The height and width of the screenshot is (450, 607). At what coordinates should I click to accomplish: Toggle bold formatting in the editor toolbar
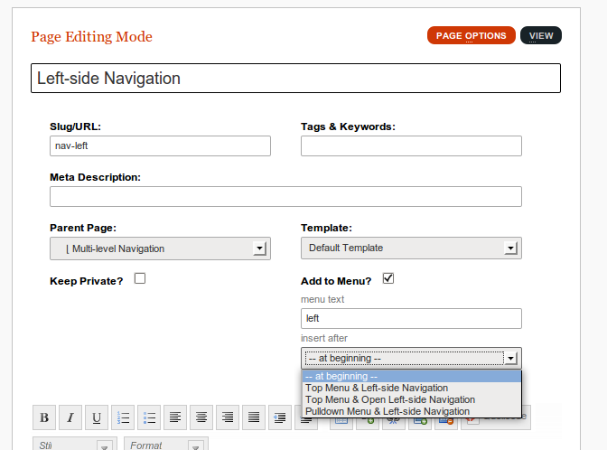pyautogui.click(x=43, y=417)
